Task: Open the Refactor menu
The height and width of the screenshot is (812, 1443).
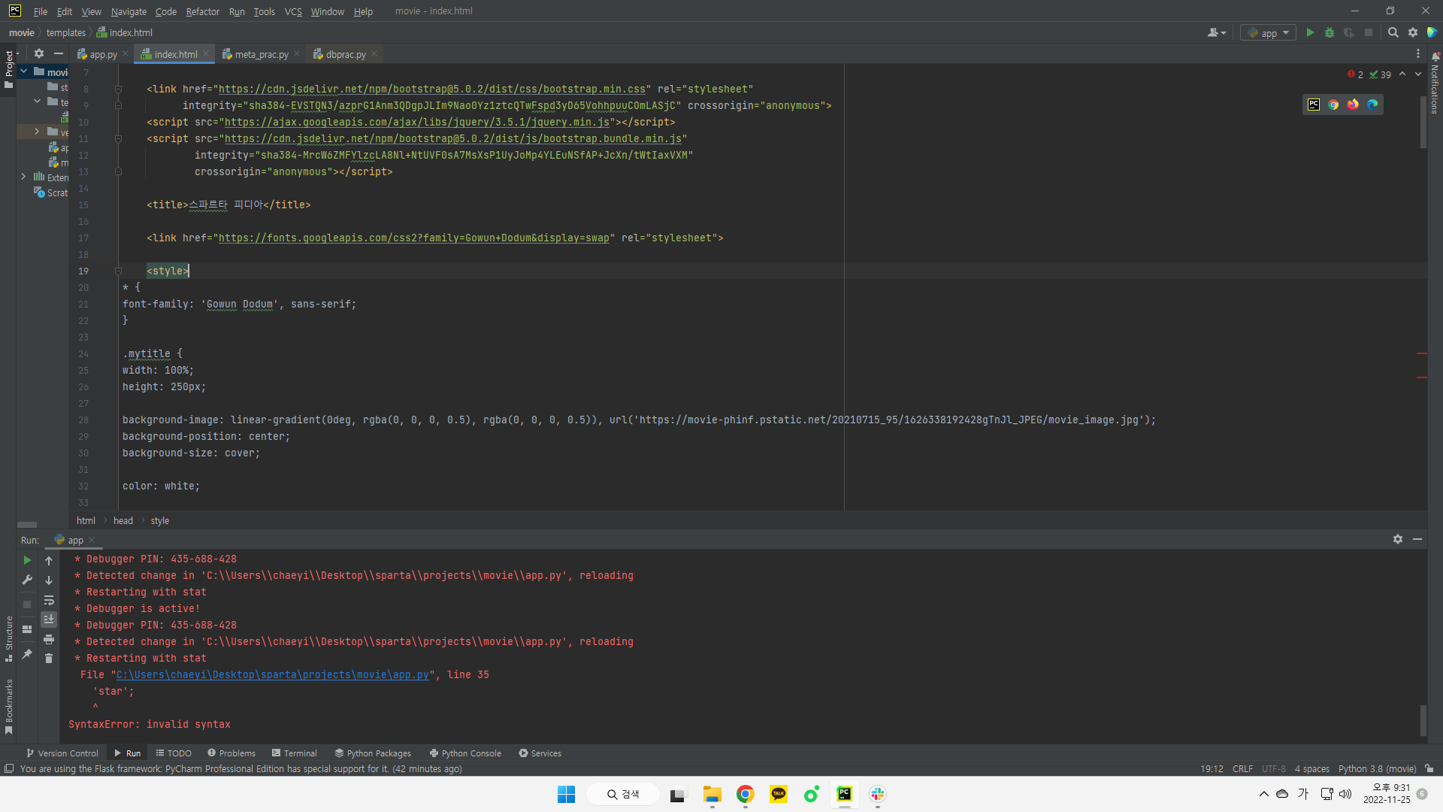Action: click(202, 11)
